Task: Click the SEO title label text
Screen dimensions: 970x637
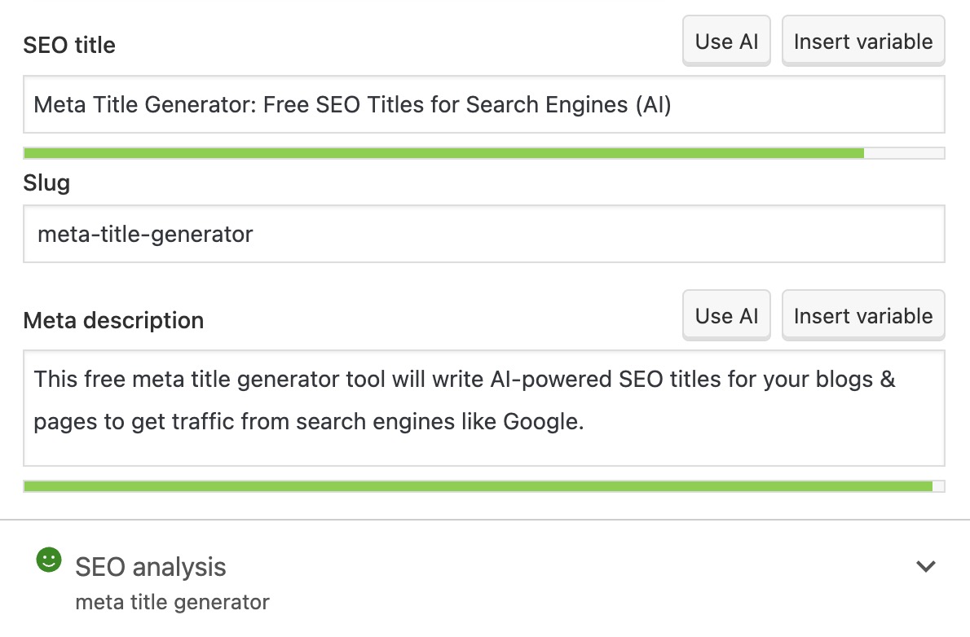Action: (69, 45)
